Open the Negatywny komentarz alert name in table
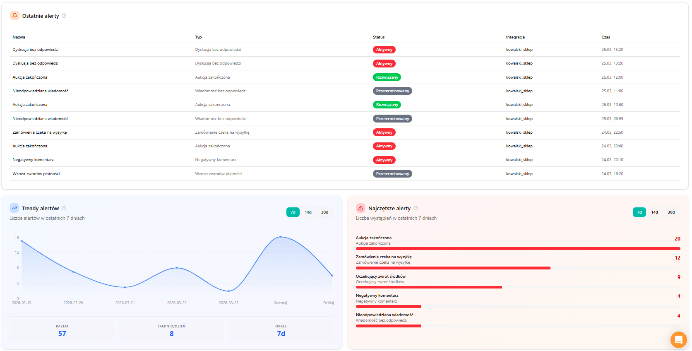Viewport: 692px width, 351px height. click(x=33, y=160)
